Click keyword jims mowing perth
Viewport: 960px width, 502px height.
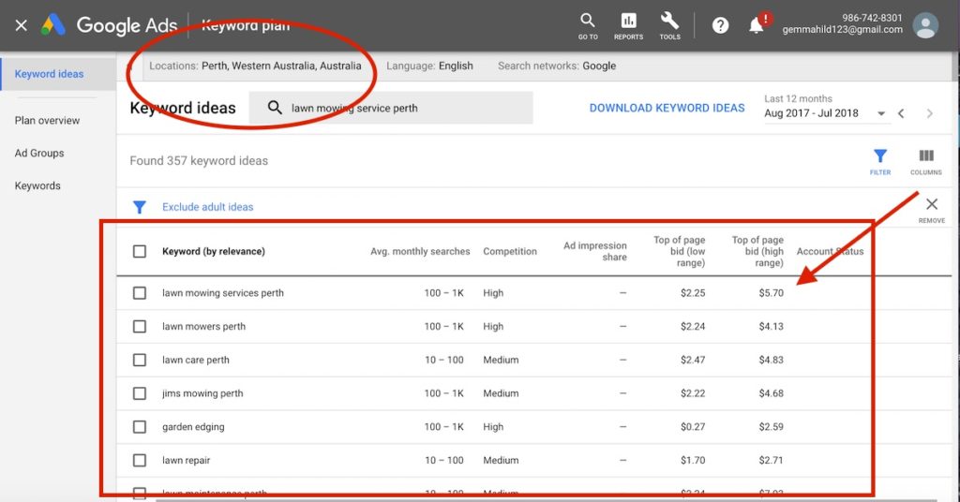[x=202, y=393]
